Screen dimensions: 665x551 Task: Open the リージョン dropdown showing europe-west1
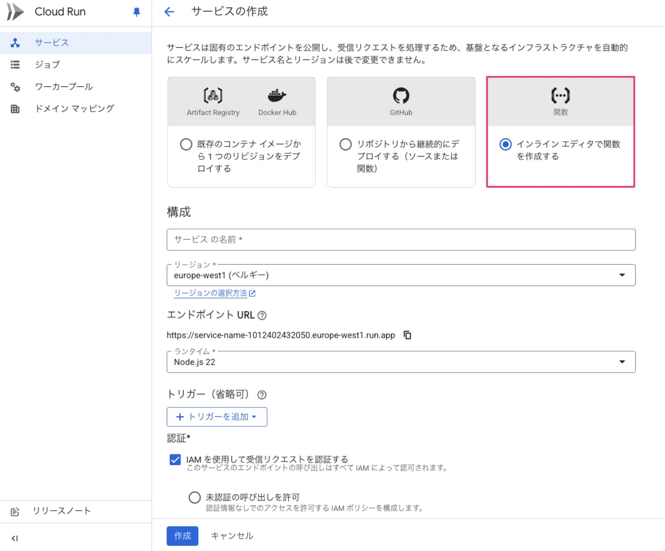click(x=401, y=275)
